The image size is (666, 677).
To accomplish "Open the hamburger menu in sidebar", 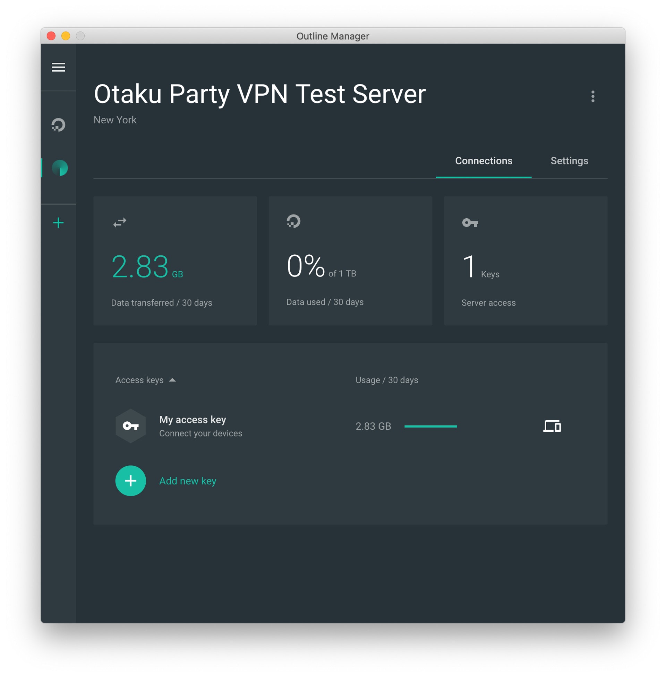I will (x=58, y=67).
